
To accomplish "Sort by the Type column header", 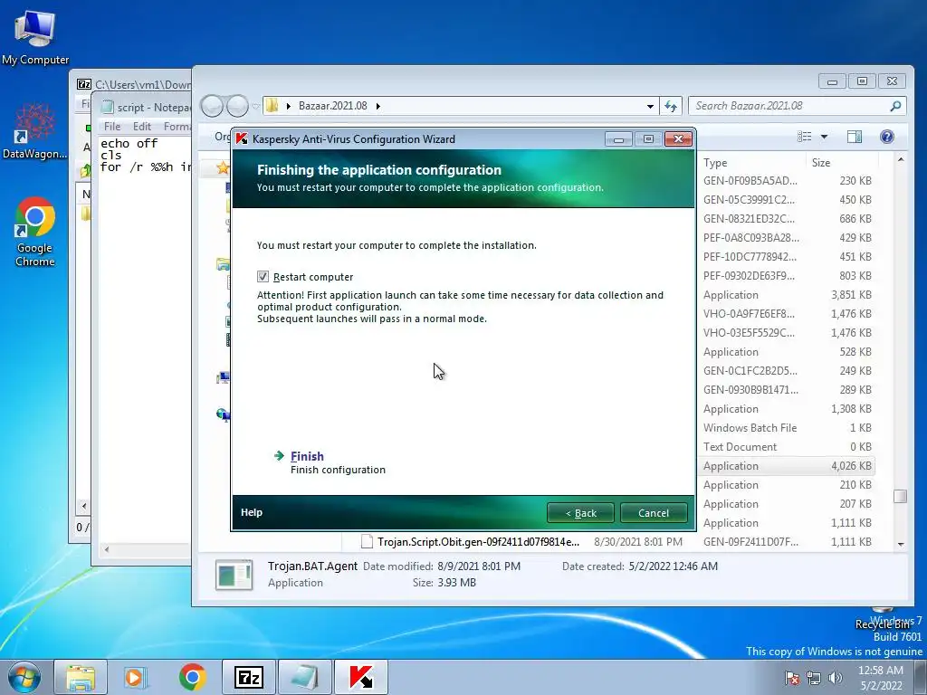I will 752,163.
